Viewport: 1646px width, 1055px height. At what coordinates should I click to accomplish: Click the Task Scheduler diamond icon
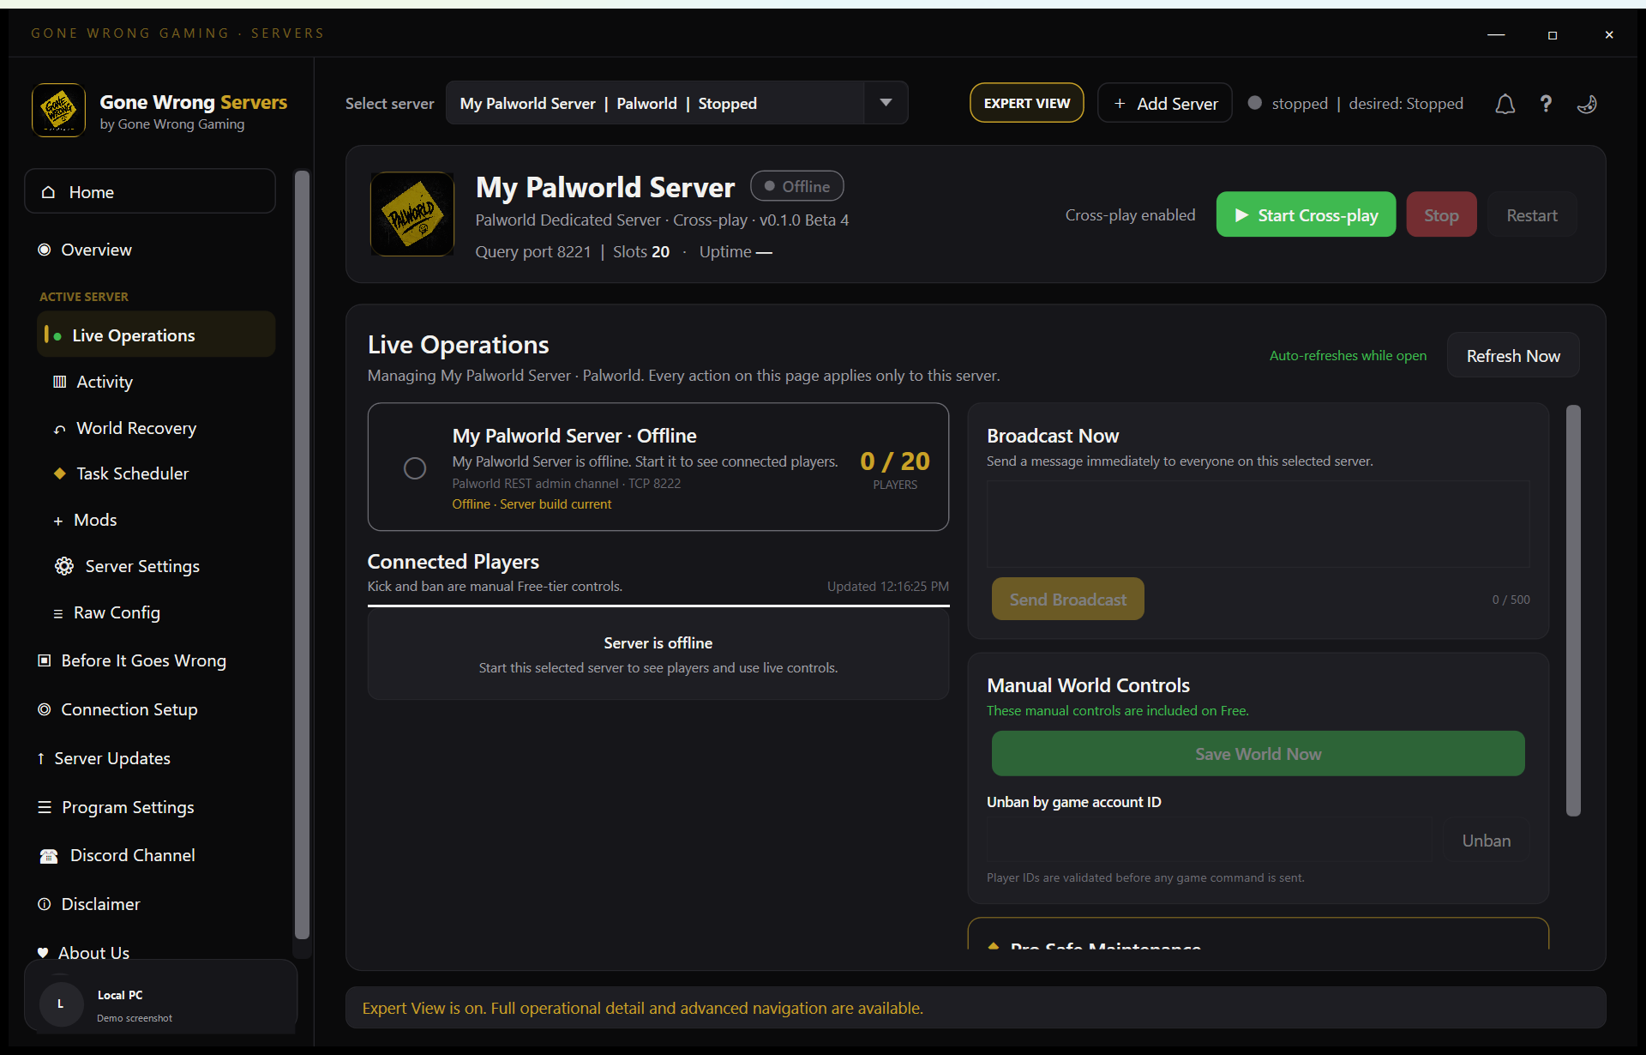(x=59, y=473)
